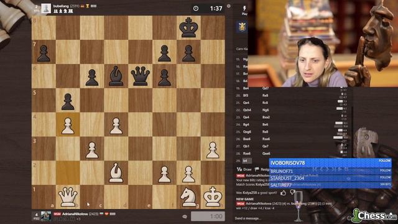The height and width of the screenshot is (224, 398).
Task: Click the highlighted empty b2 square
Action: (x=68, y=173)
